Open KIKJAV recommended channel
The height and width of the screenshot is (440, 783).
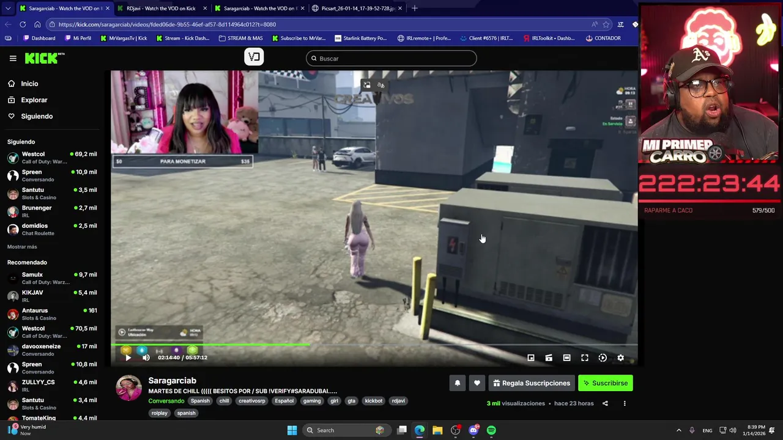52,296
